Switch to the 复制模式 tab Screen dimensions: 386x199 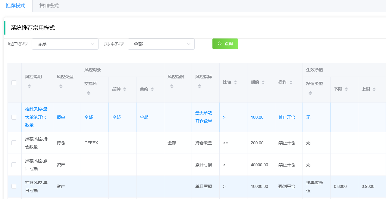[x=49, y=6]
